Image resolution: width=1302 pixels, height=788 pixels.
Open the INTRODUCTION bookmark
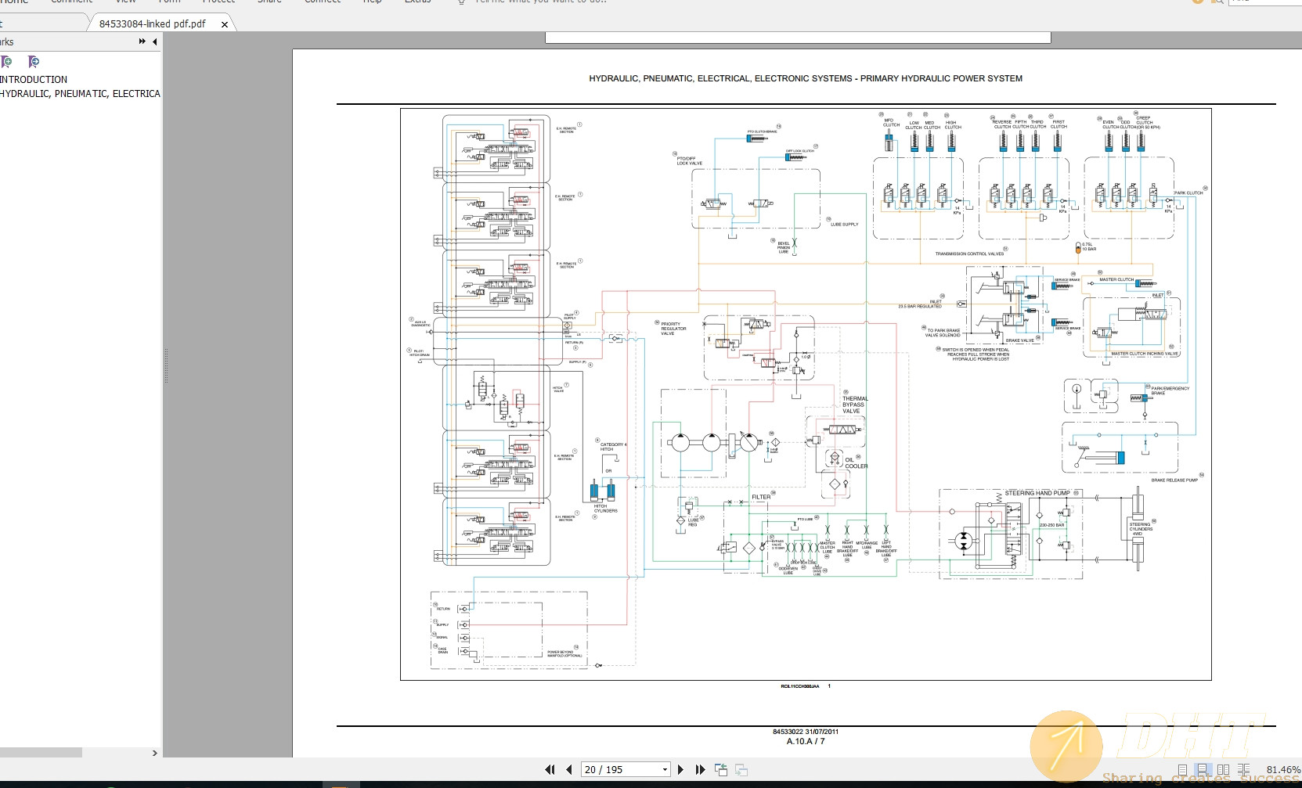pos(34,80)
